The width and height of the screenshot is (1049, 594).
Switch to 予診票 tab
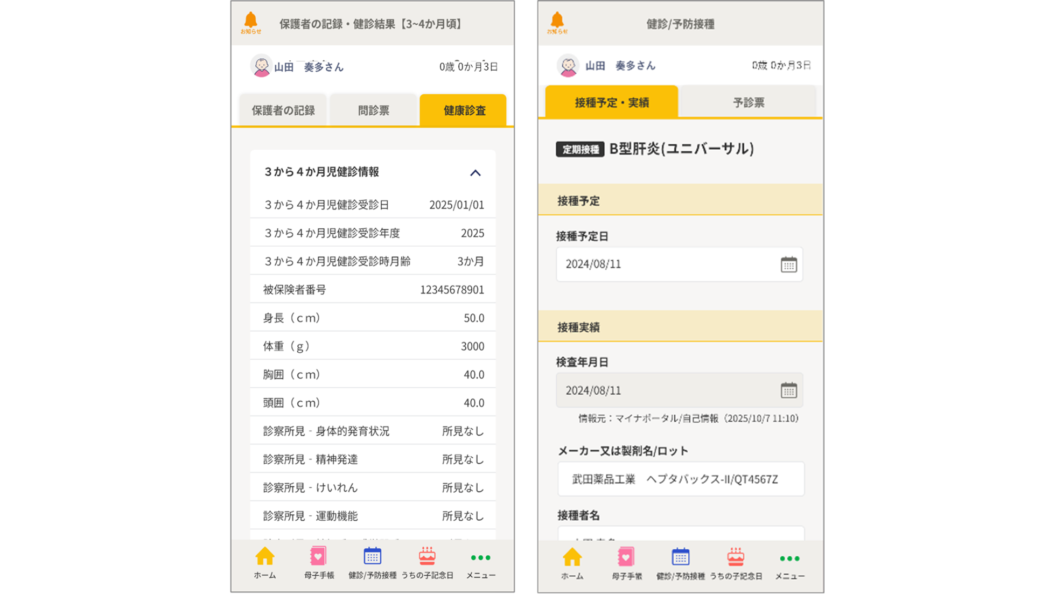[748, 102]
